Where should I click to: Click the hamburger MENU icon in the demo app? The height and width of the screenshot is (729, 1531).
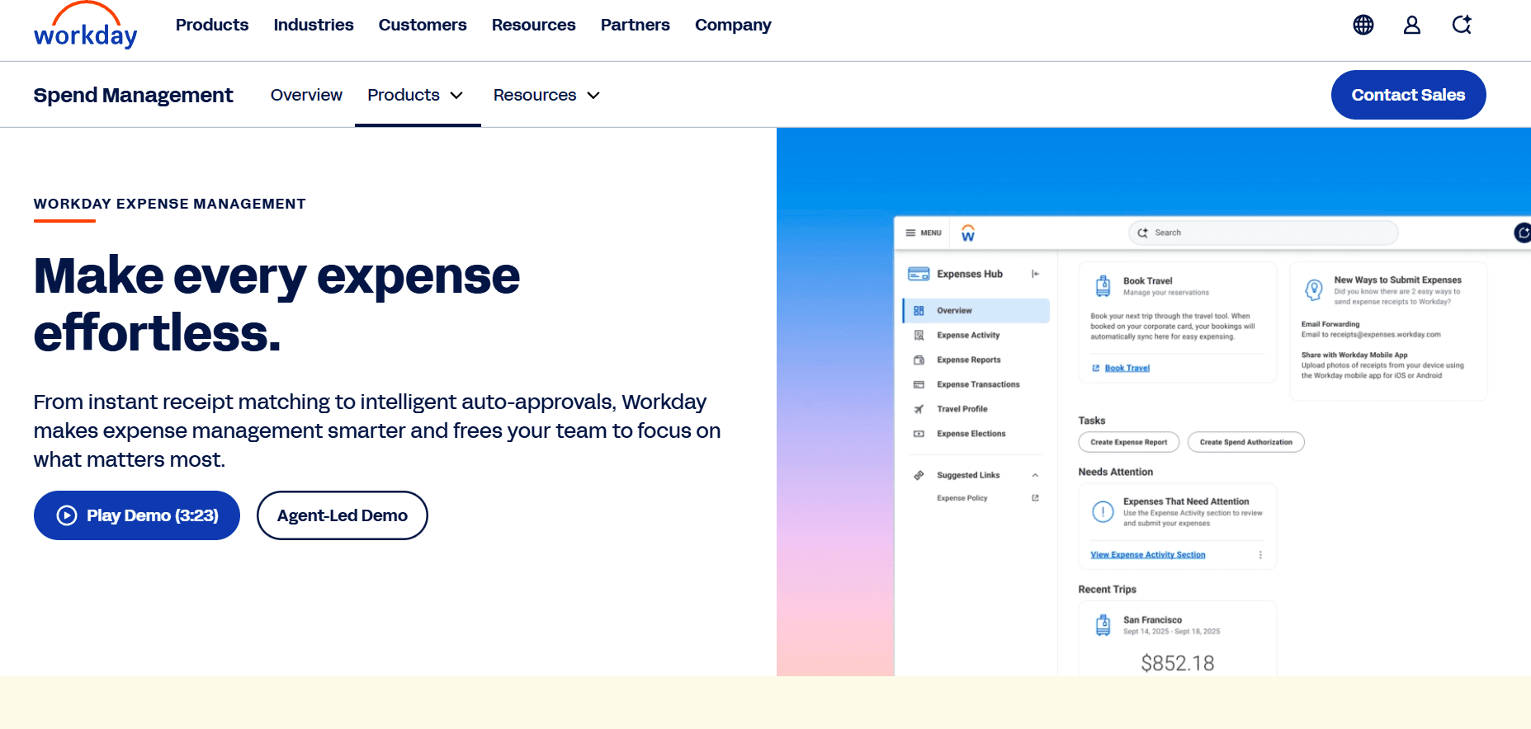[x=910, y=233]
